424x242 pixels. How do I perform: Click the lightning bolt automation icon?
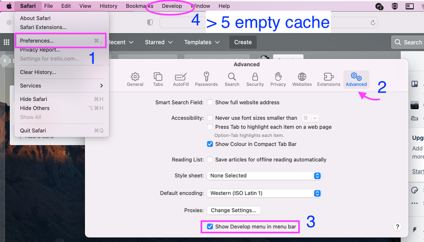[415, 230]
